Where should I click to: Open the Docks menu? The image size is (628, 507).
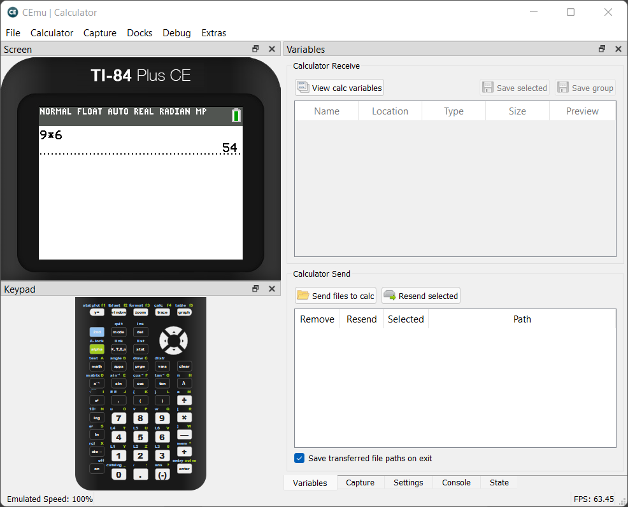point(139,33)
